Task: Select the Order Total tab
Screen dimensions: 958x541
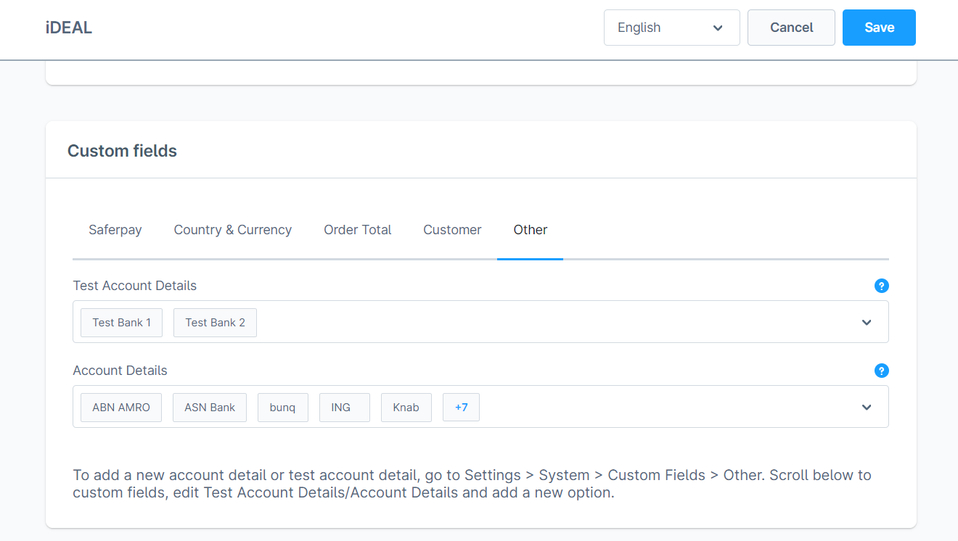Action: pos(357,230)
